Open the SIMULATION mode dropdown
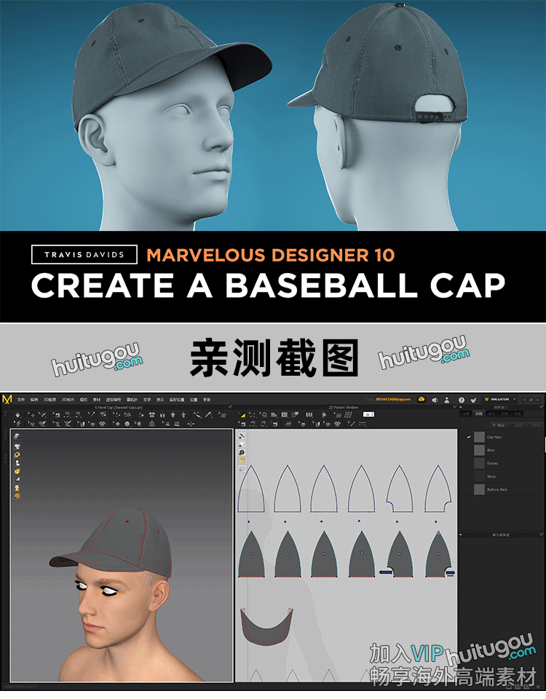This screenshot has height=699, width=546. 500,400
